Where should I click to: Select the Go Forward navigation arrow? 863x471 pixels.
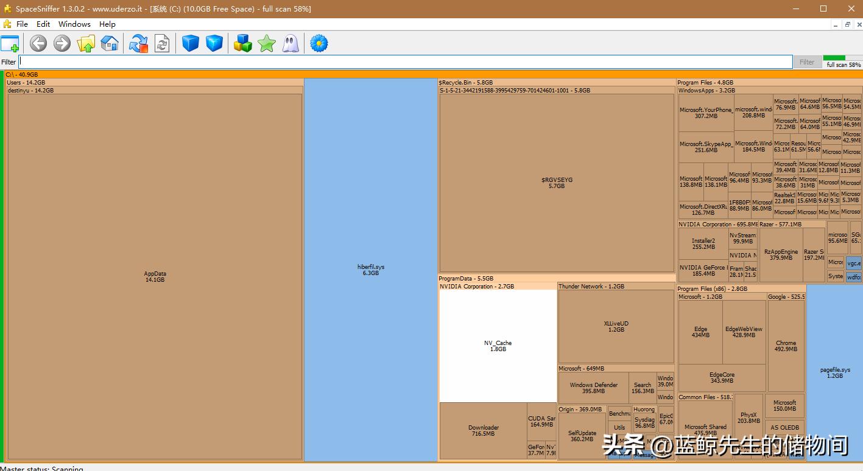[x=62, y=43]
